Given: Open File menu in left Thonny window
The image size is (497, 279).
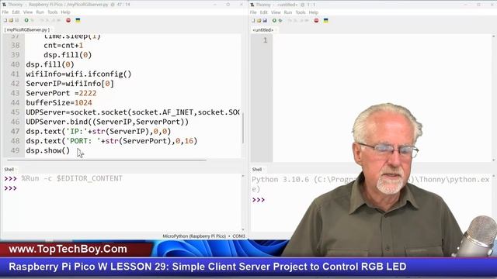Looking at the screenshot, I should pos(5,12).
